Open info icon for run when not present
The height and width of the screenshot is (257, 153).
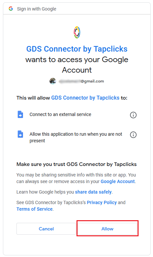point(133,135)
